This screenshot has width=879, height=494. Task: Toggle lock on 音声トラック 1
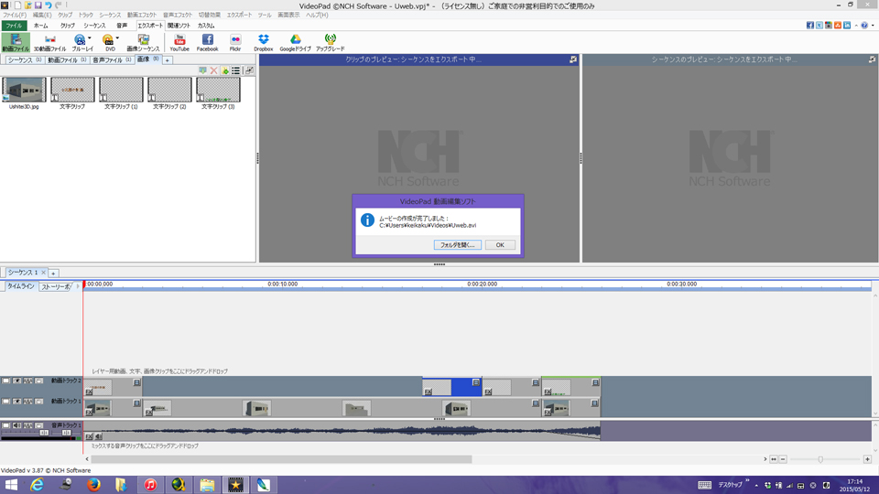(x=39, y=425)
